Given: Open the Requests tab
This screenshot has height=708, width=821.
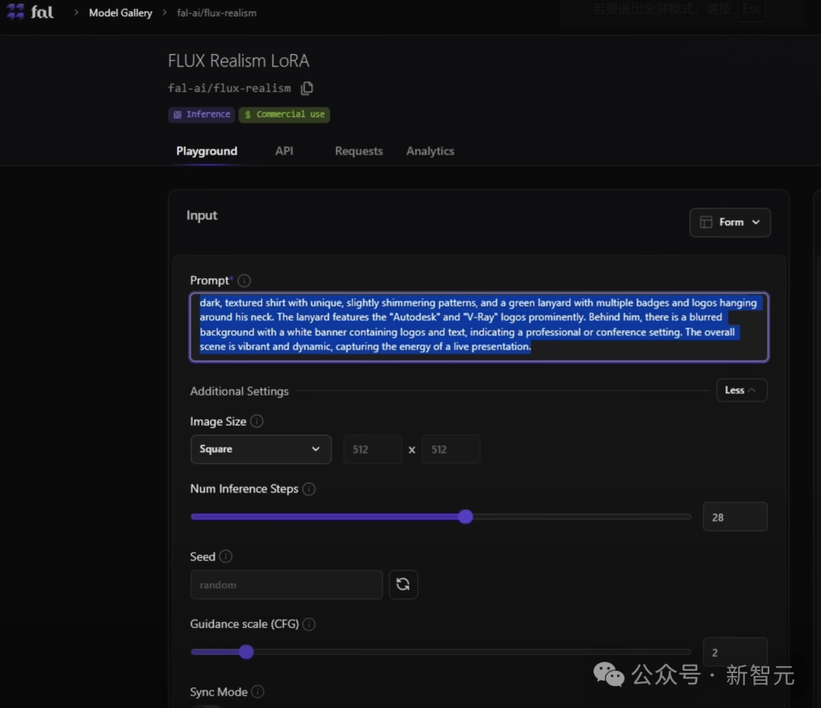Looking at the screenshot, I should (x=359, y=151).
